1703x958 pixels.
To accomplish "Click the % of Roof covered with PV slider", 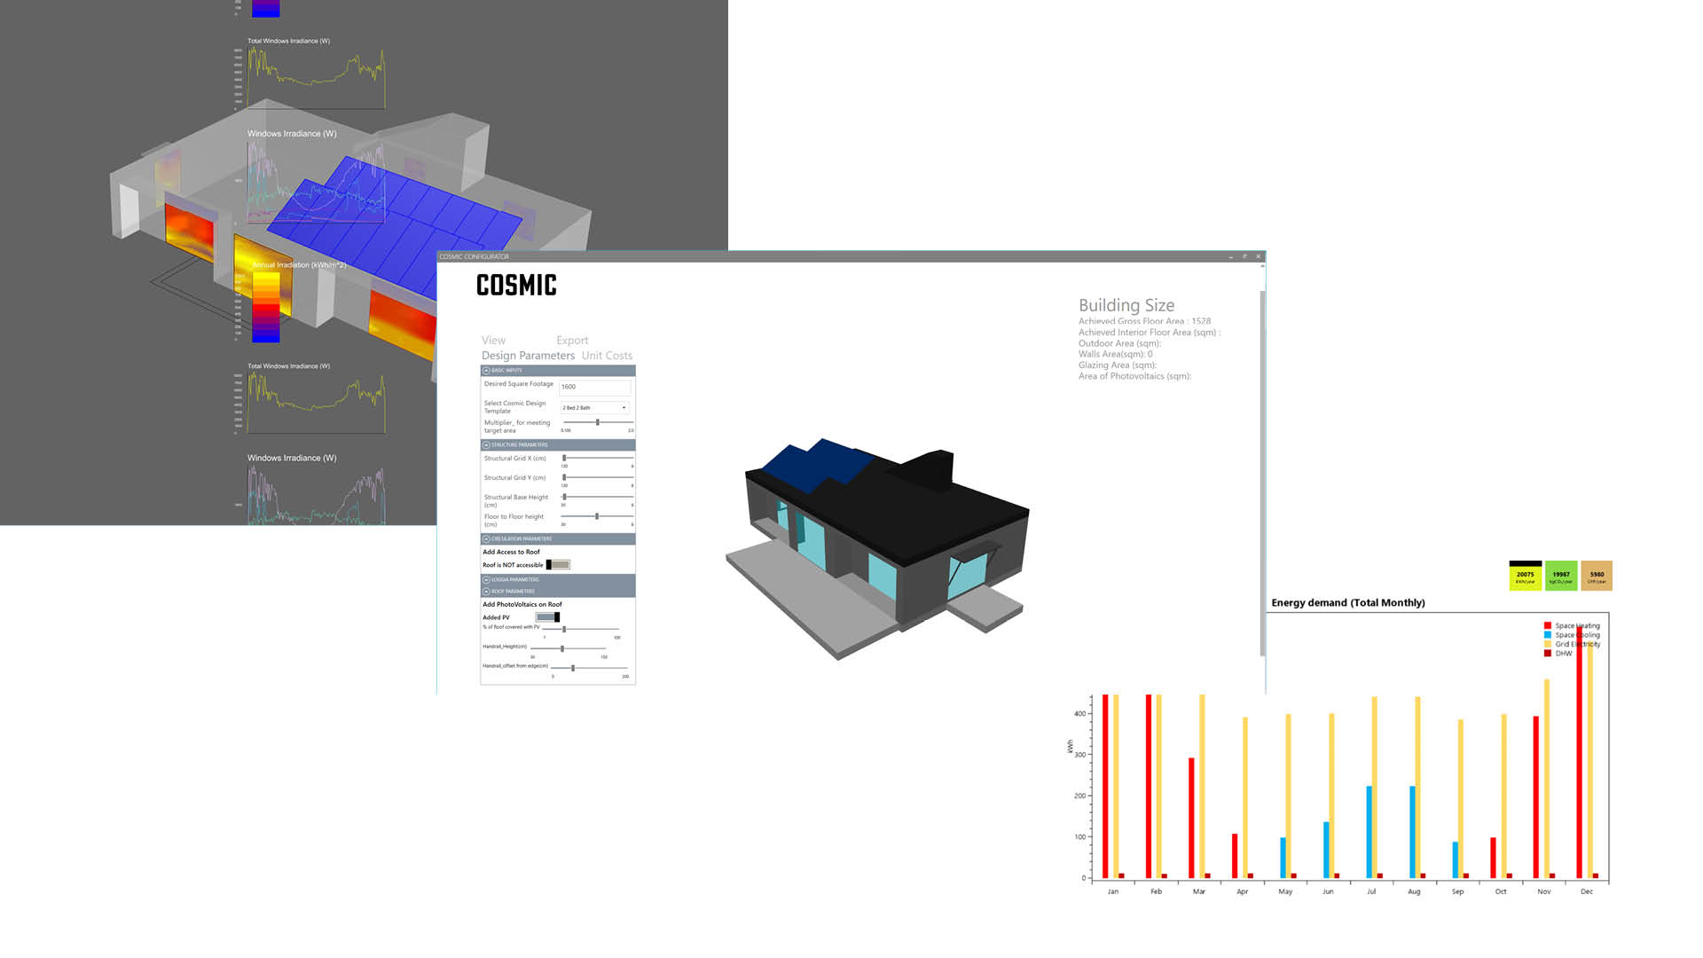I will click(x=580, y=629).
